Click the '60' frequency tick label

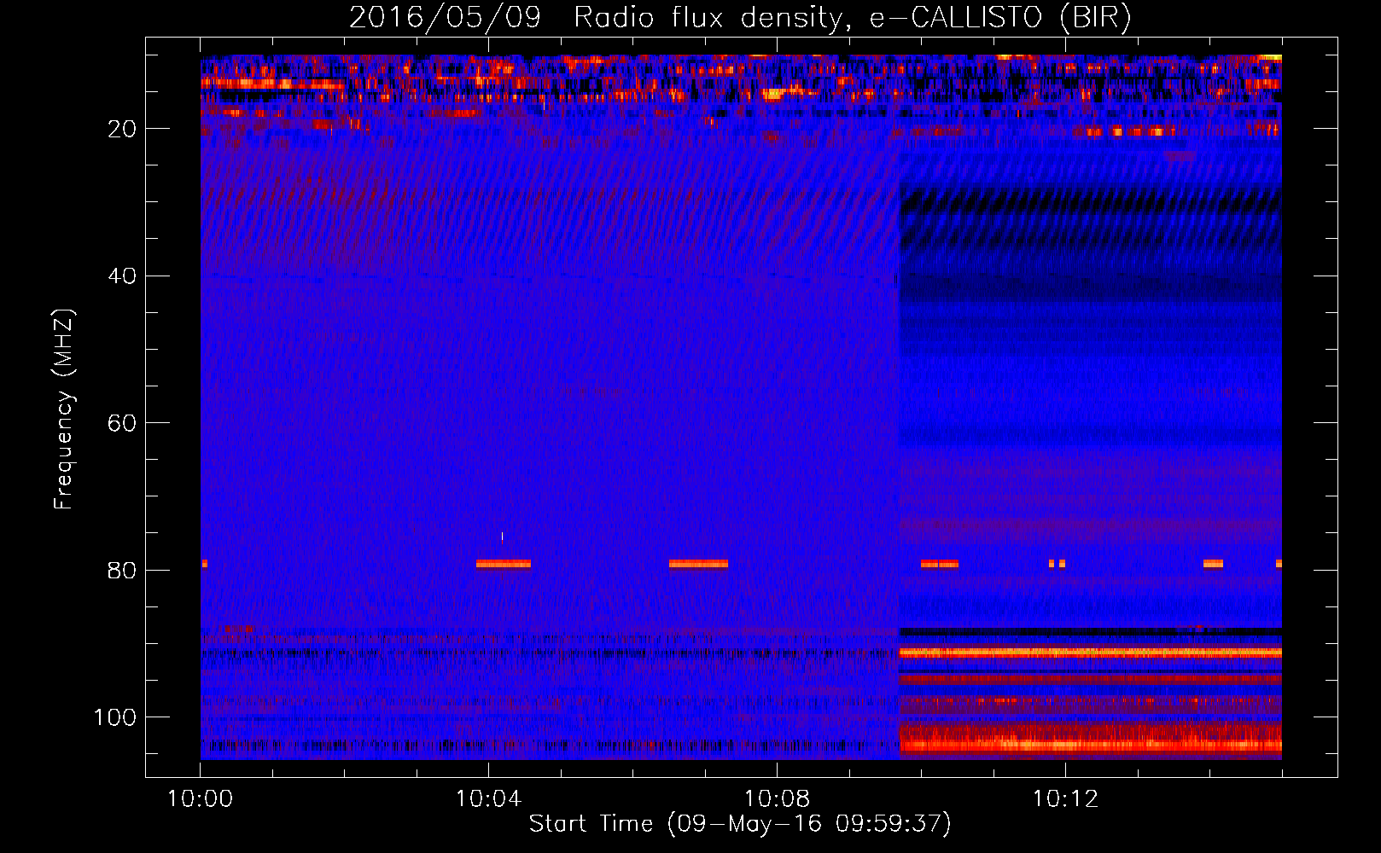coord(122,424)
